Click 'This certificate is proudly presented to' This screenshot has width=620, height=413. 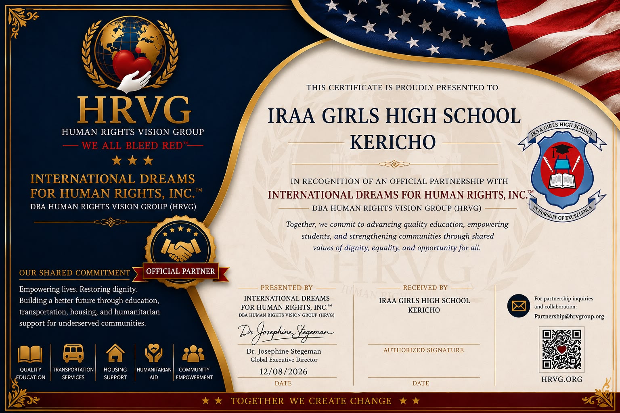point(402,88)
